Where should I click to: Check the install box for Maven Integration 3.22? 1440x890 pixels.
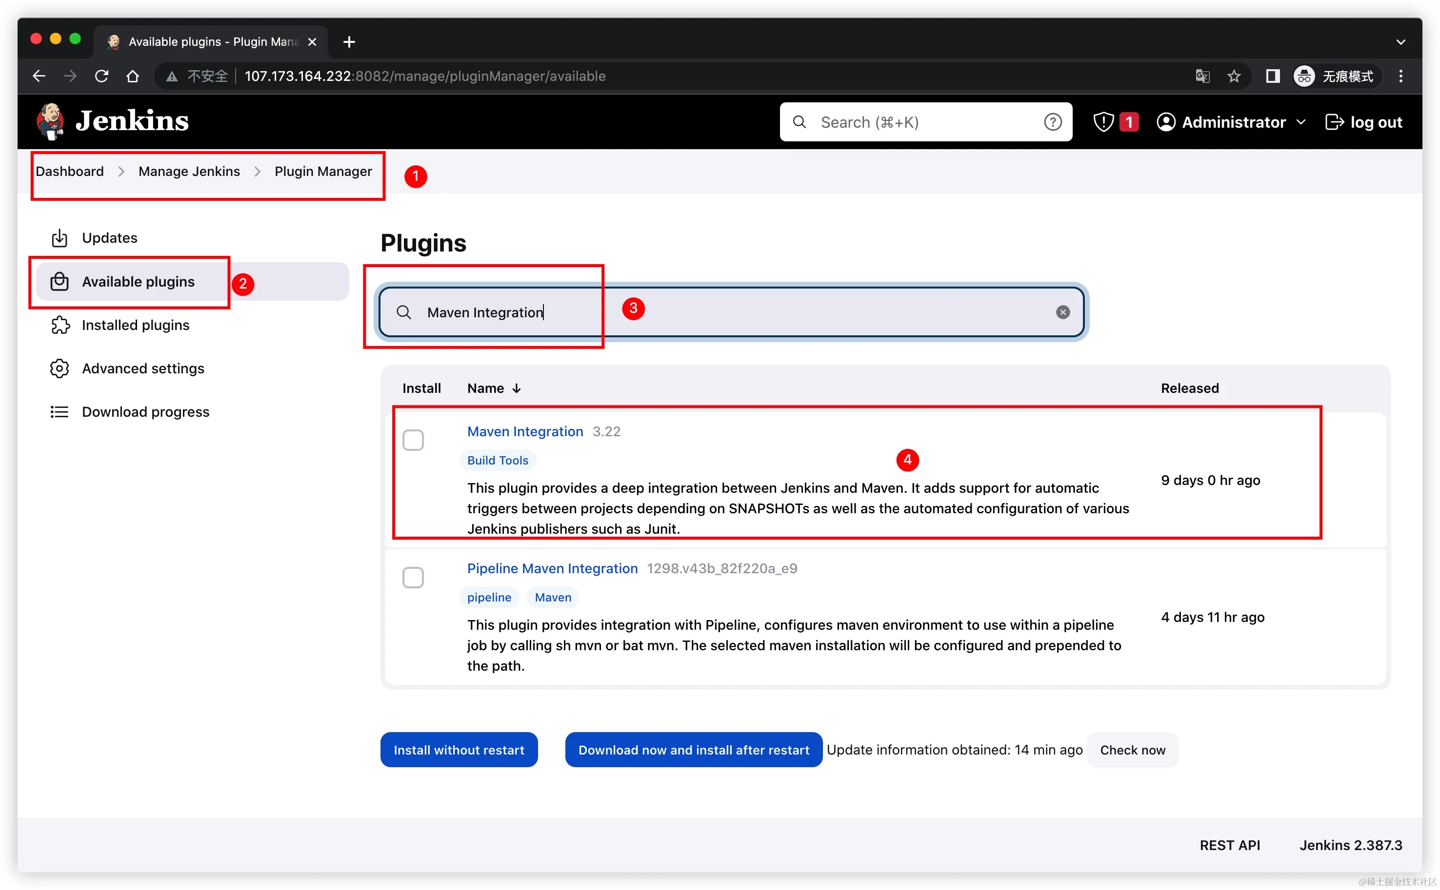click(x=413, y=440)
